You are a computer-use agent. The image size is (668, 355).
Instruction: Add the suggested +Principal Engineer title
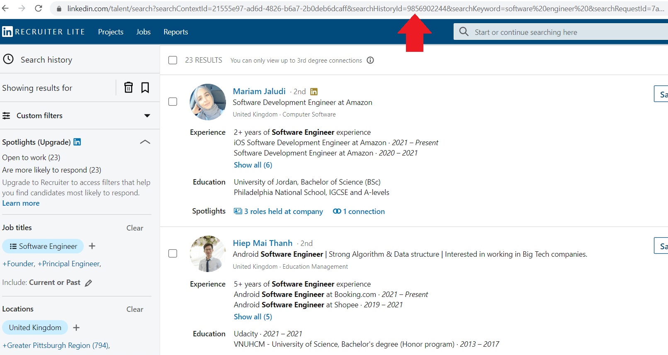69,264
